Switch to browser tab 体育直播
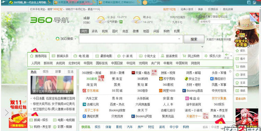The height and width of the screenshot is (131, 261). tap(74, 2)
